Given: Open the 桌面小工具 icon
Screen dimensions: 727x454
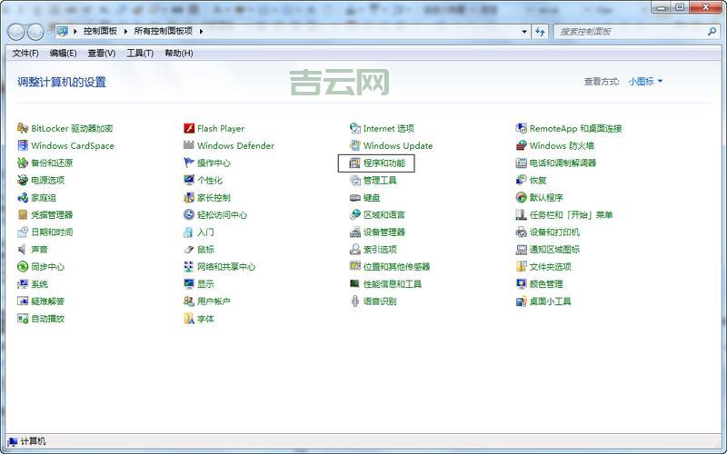Looking at the screenshot, I should (521, 301).
